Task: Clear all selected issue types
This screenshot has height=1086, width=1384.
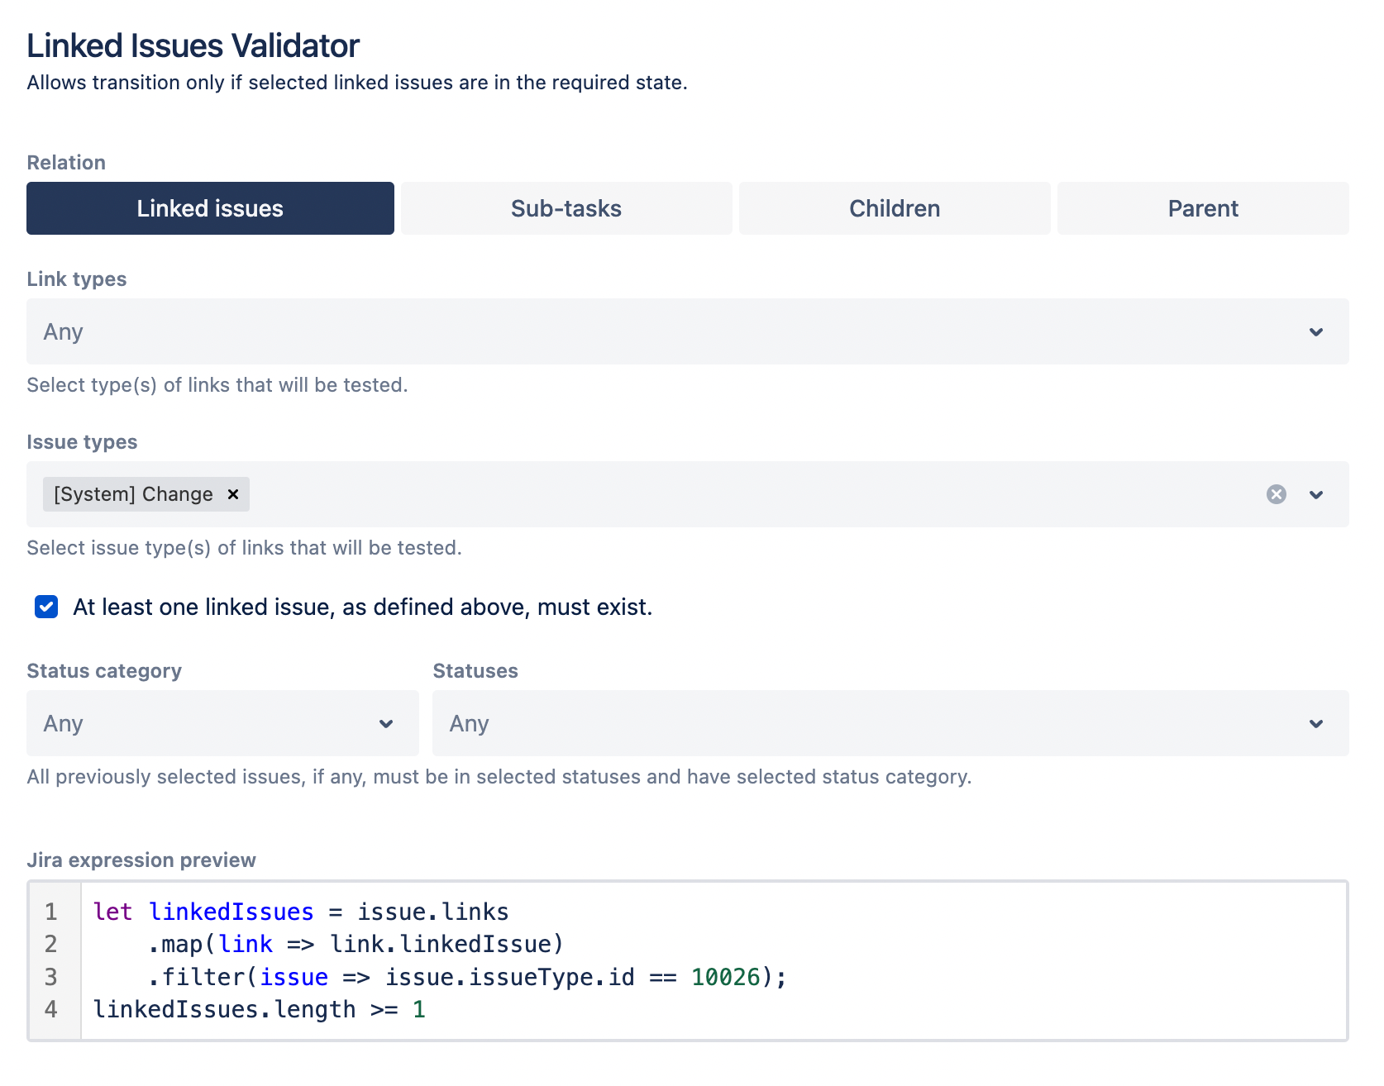Action: click(1276, 494)
